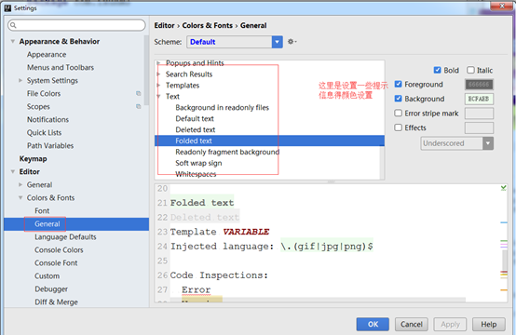
Task: Collapse the Colors & Fonts node
Action: click(20, 197)
